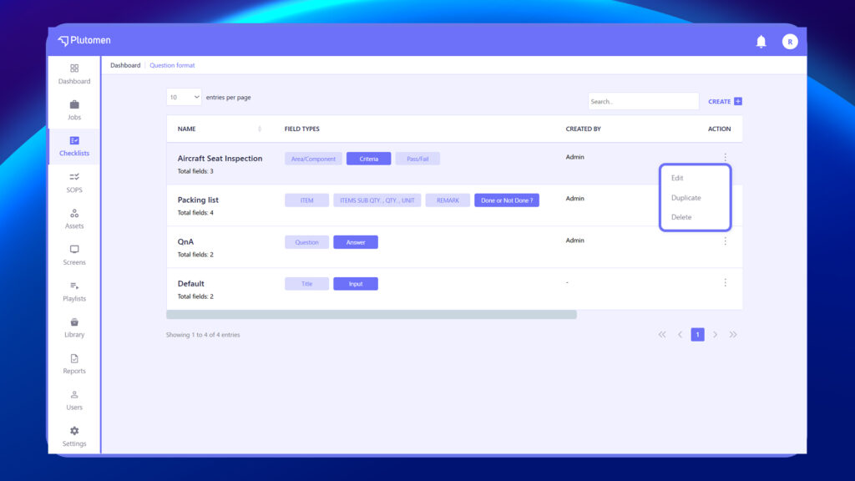
Task: Click the ITEMS SUB QTY, QTY, UNIT tag
Action: [x=377, y=200]
